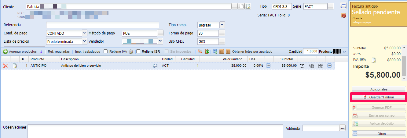407x138 pixels.
Task: Click the Generar PDF button
Action: click(379, 108)
